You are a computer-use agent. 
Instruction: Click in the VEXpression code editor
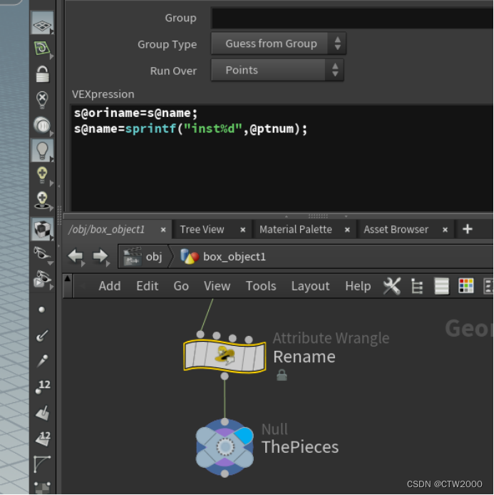click(282, 158)
